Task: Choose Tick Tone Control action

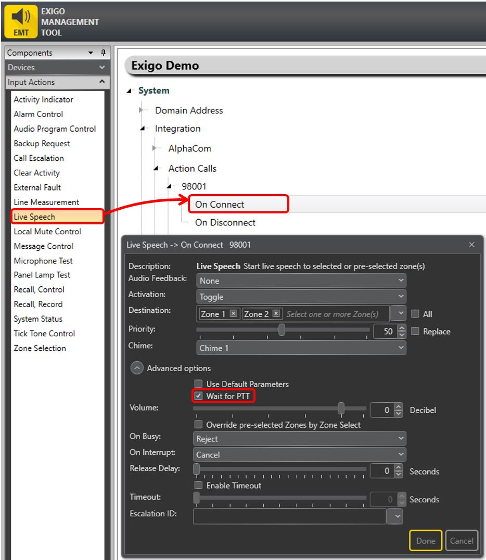Action: (44, 334)
